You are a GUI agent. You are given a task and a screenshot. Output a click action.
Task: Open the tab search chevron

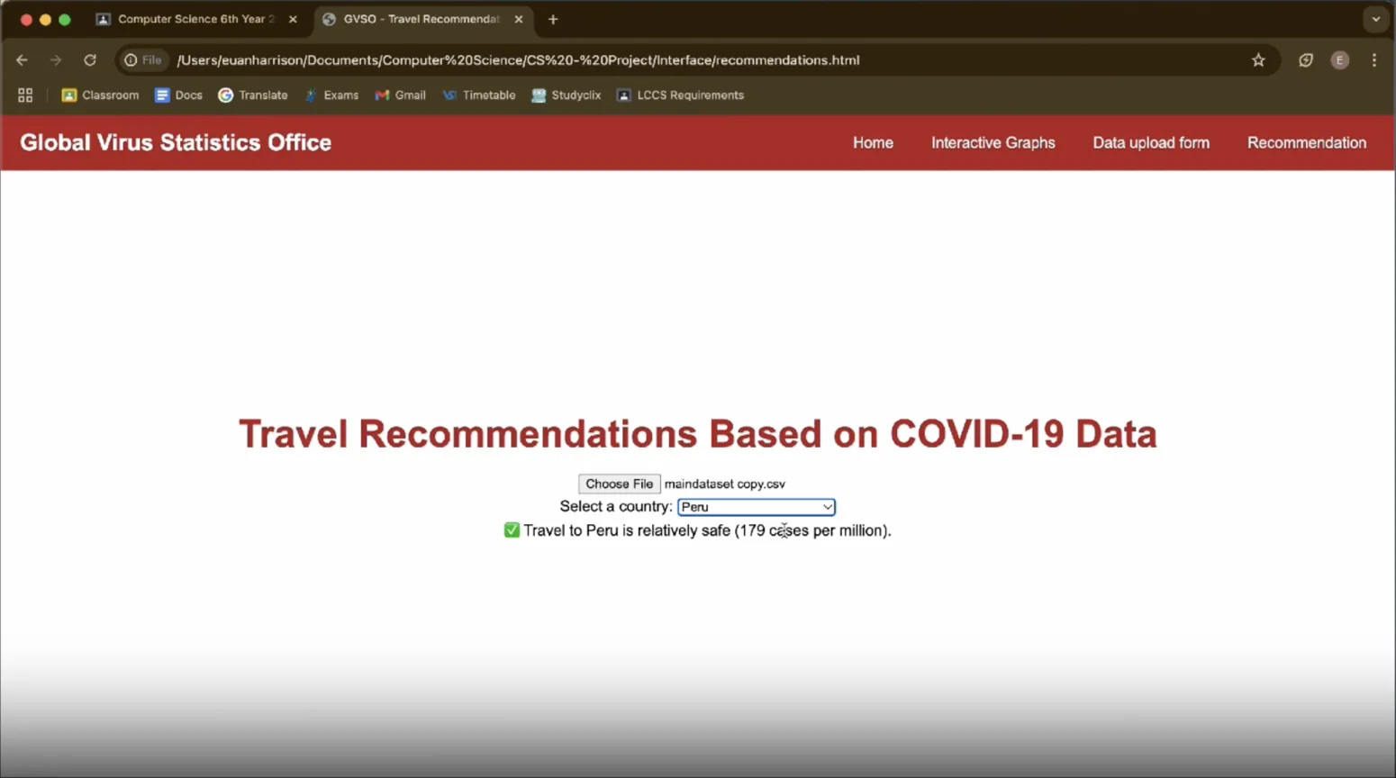pos(1375,19)
